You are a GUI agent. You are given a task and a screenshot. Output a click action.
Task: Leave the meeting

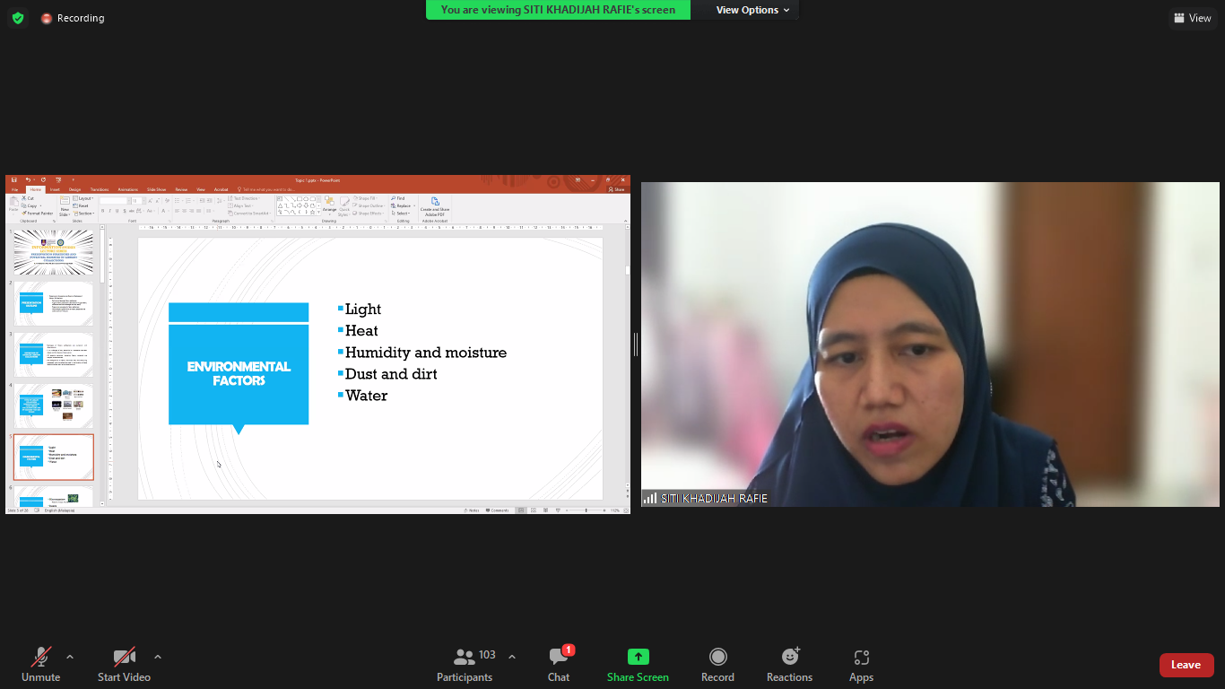1186,665
